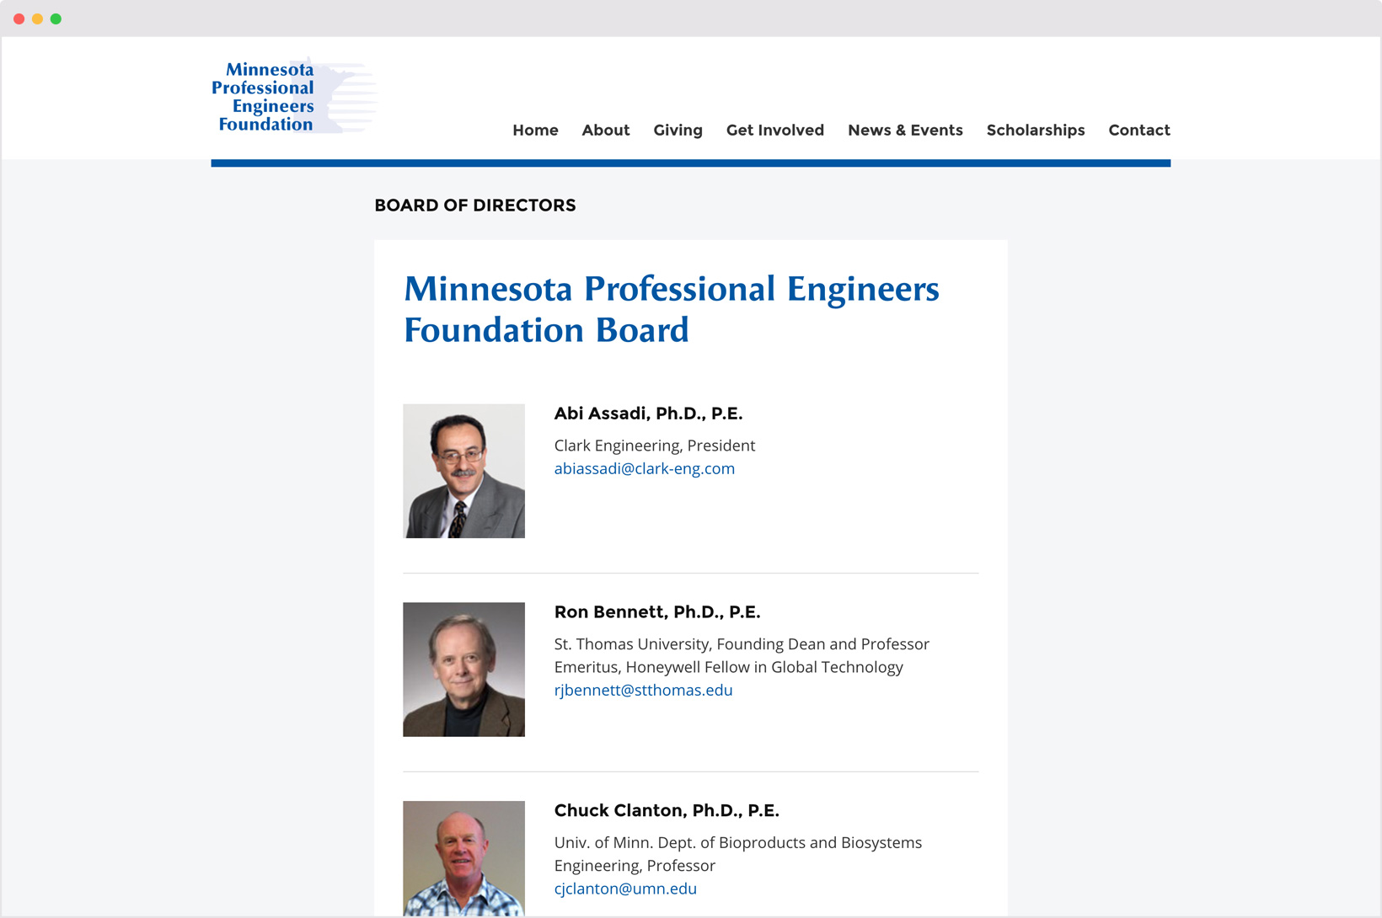Viewport: 1382px width, 918px height.
Task: Click Chuck Clanton's portrait photo
Action: pos(463,858)
